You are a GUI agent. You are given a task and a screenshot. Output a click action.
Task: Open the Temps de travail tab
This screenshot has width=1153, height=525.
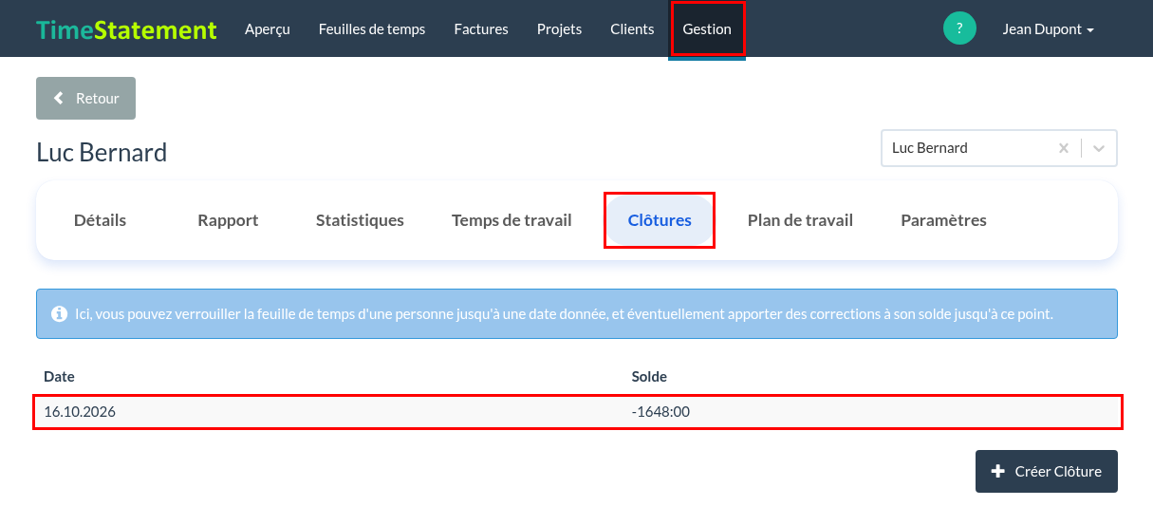click(x=511, y=220)
